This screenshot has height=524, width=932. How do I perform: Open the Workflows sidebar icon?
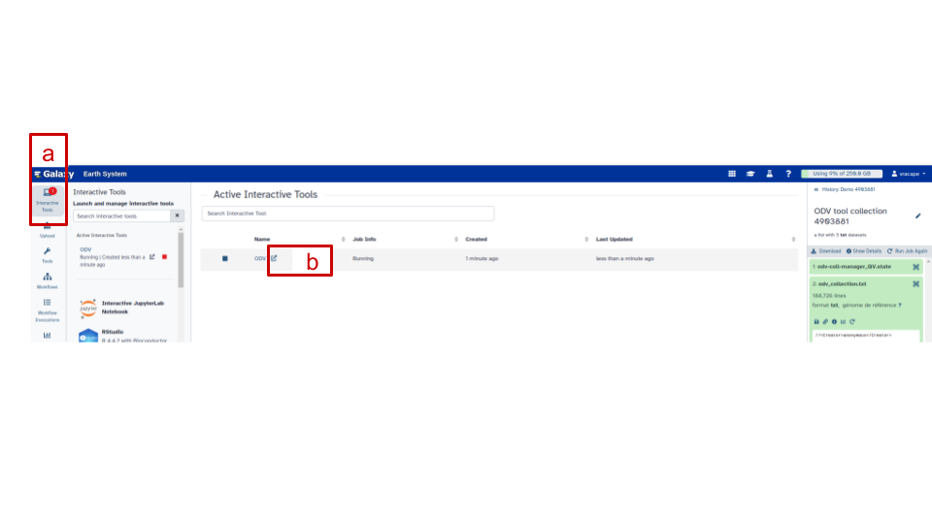point(47,280)
